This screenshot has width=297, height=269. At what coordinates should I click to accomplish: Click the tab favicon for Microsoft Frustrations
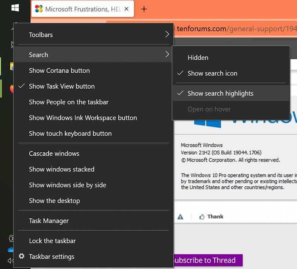(x=39, y=9)
